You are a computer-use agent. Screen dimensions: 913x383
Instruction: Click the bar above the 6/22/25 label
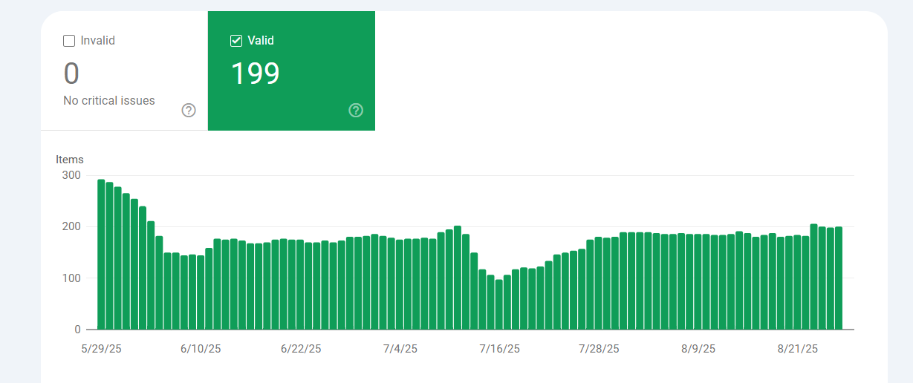point(300,285)
